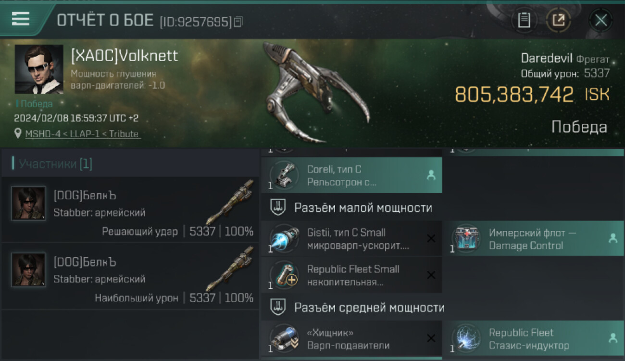Click the share/export report icon
This screenshot has height=361, width=625.
pyautogui.click(x=559, y=20)
